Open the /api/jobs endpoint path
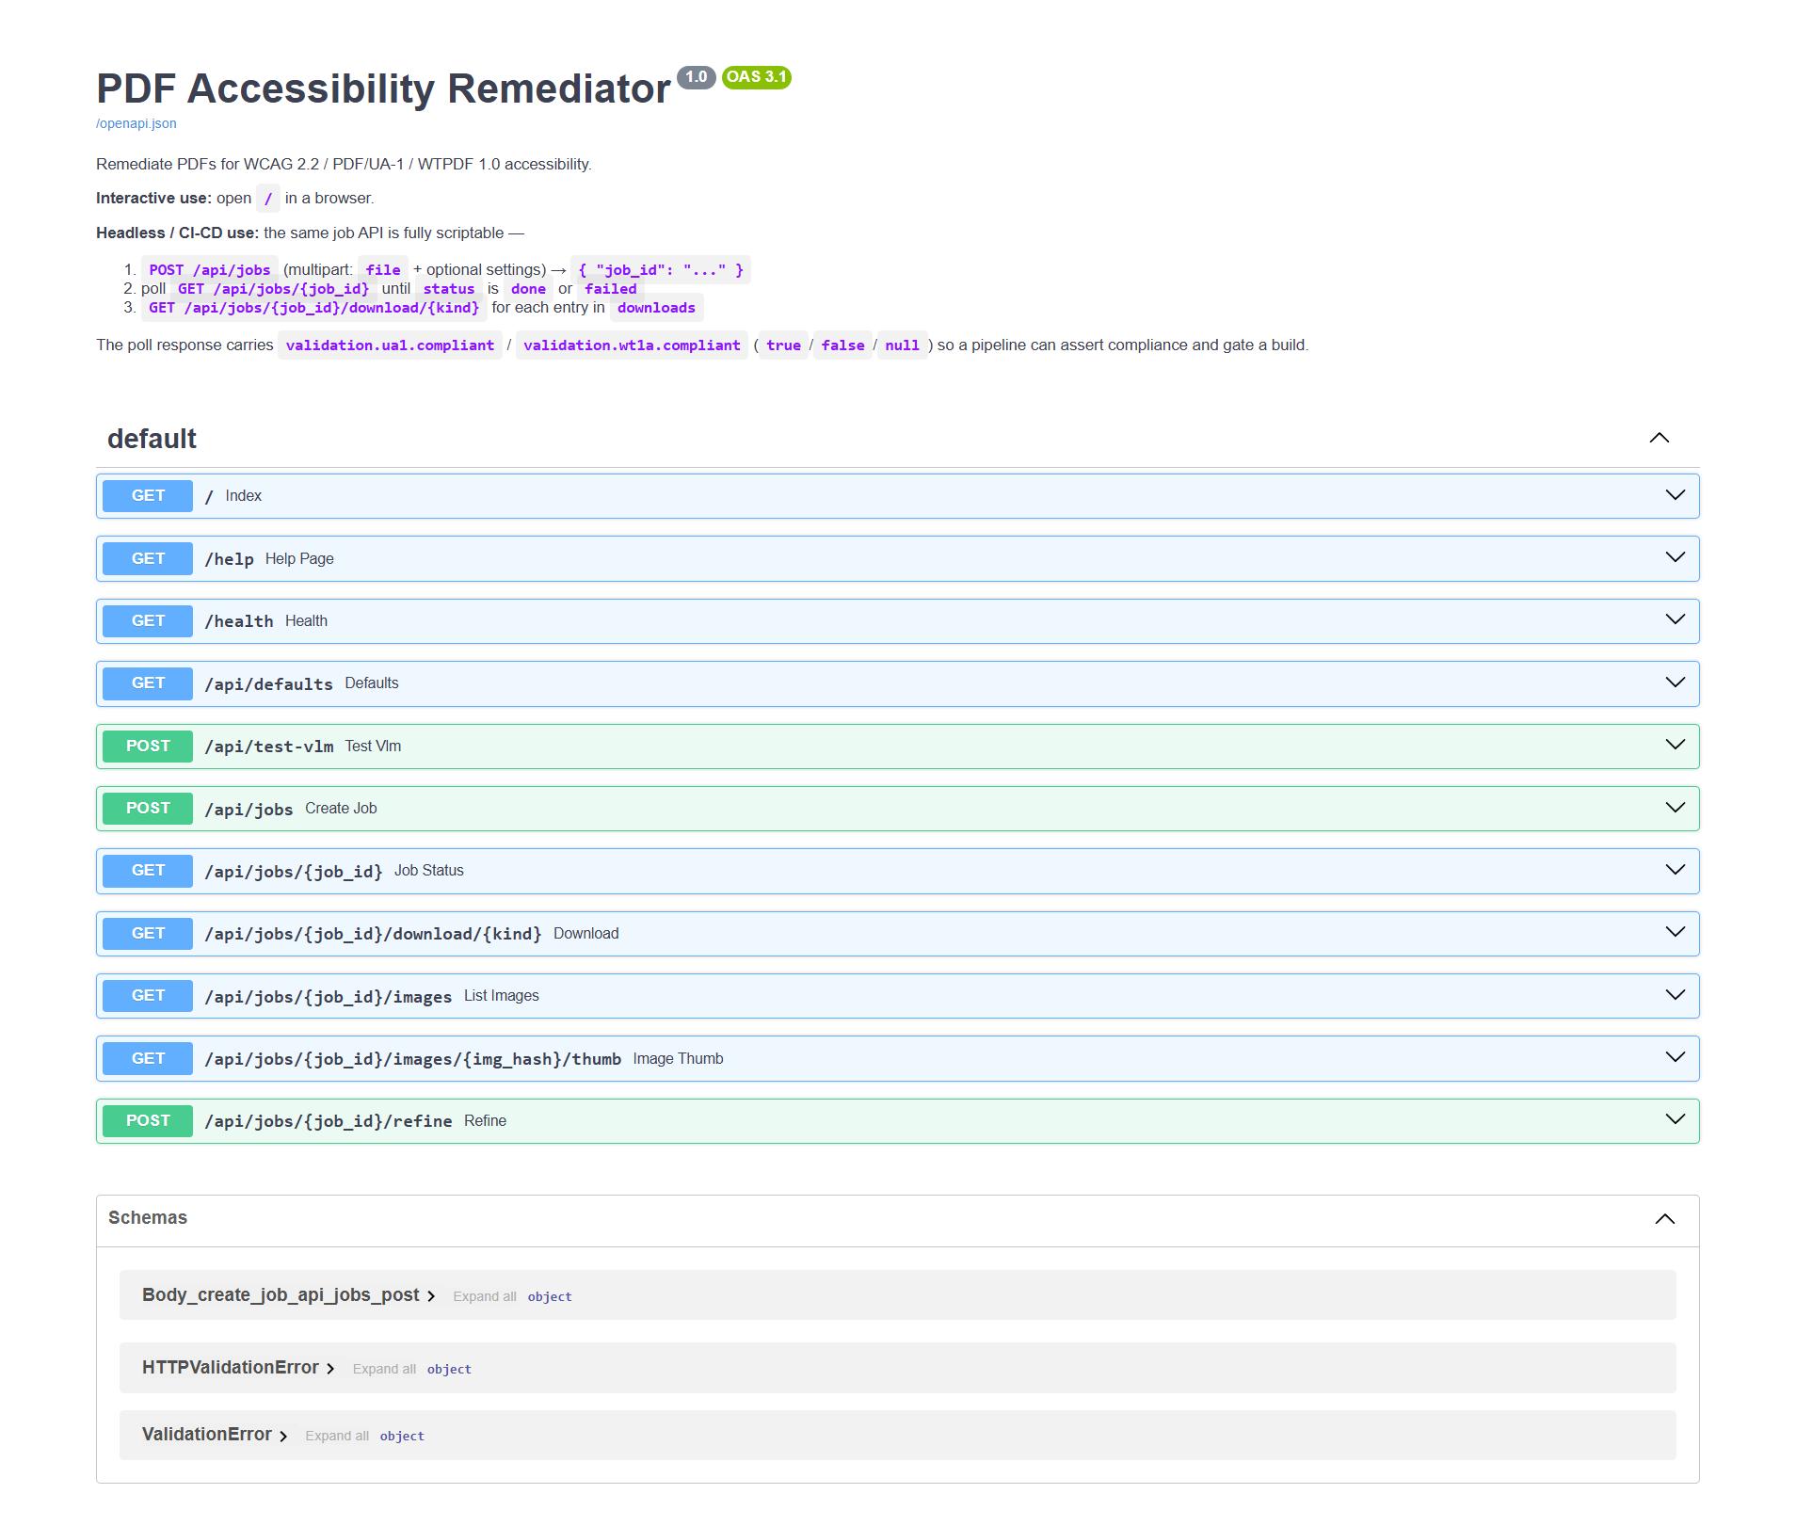1796x1526 pixels. (249, 810)
